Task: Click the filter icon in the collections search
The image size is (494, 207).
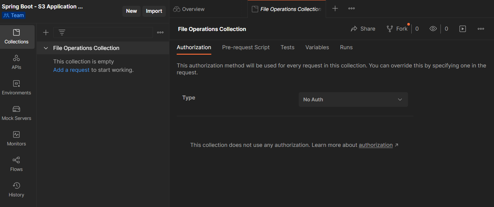Action: [62, 32]
